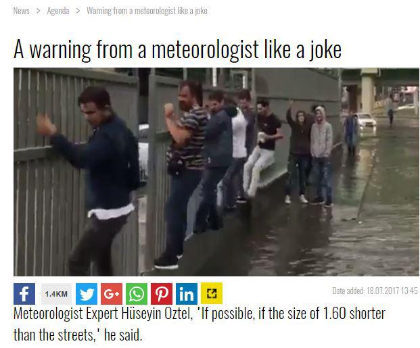The width and height of the screenshot is (420, 348).
Task: Pin the article with Pinterest icon
Action: click(162, 294)
